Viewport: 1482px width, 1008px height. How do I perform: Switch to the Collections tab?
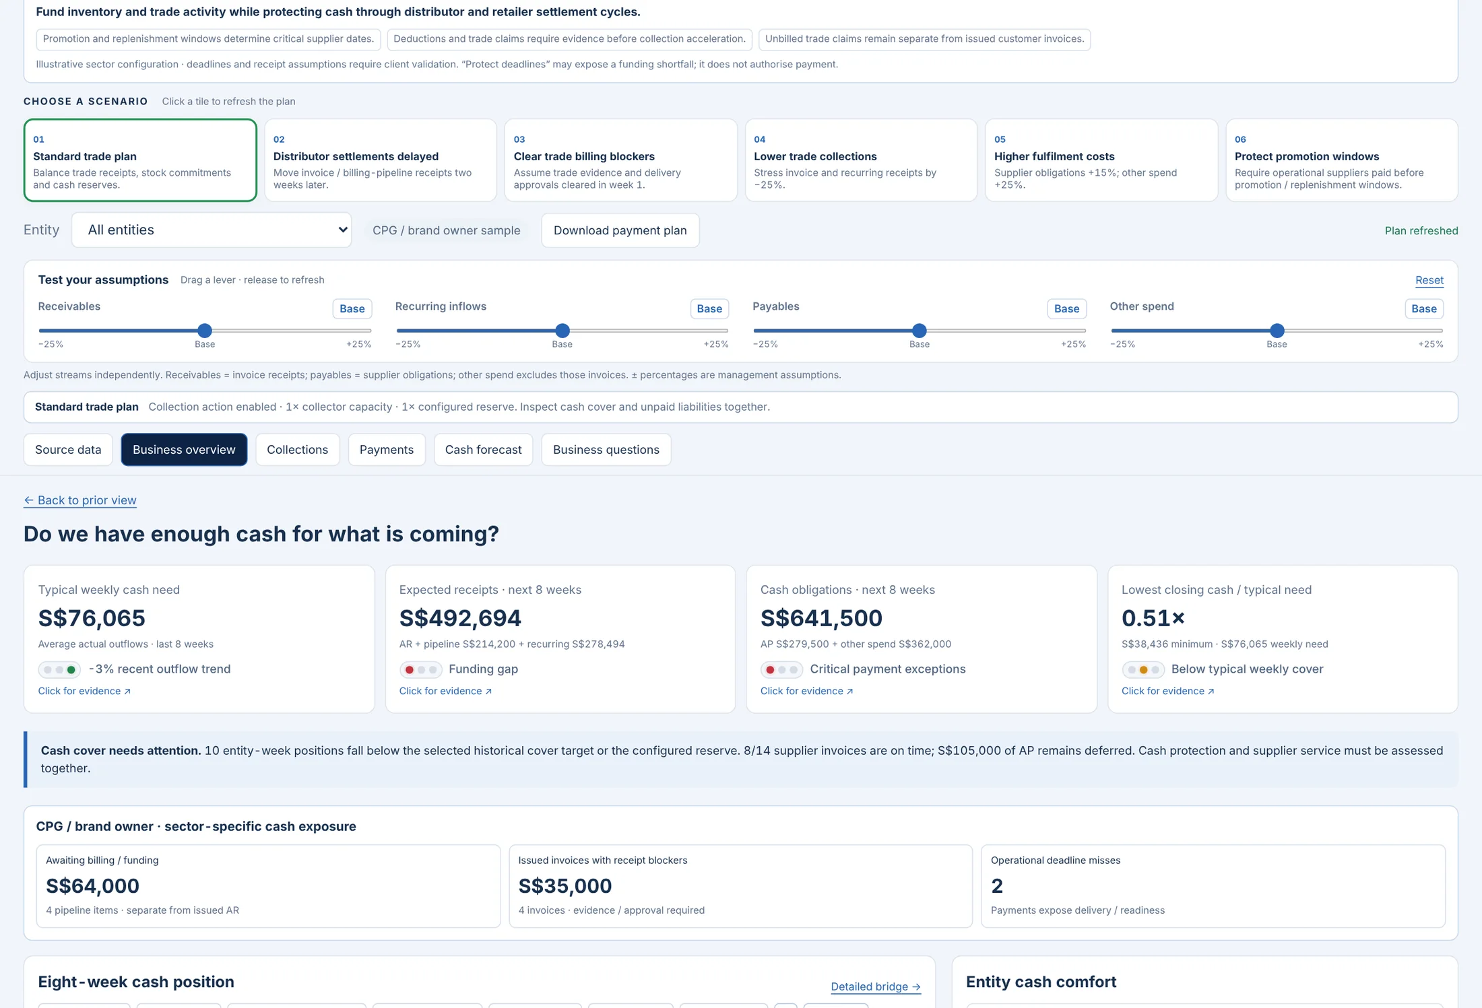pos(297,450)
